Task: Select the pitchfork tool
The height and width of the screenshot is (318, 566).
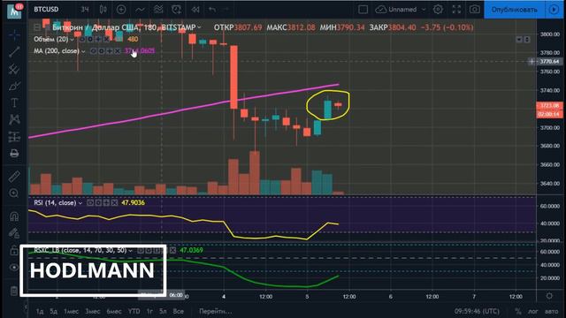Action: [x=14, y=69]
